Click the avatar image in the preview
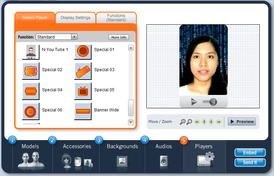This screenshot has height=176, width=274. pos(203,60)
